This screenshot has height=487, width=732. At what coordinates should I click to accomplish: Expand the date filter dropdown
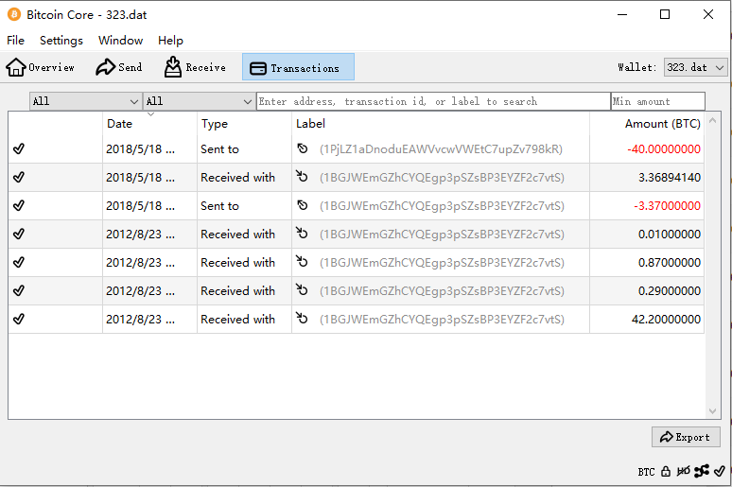pos(85,101)
